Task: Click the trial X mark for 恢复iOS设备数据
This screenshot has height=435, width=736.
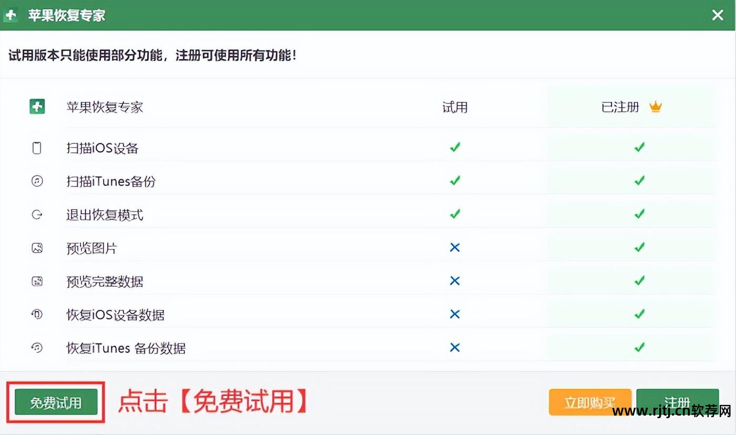Action: point(455,314)
